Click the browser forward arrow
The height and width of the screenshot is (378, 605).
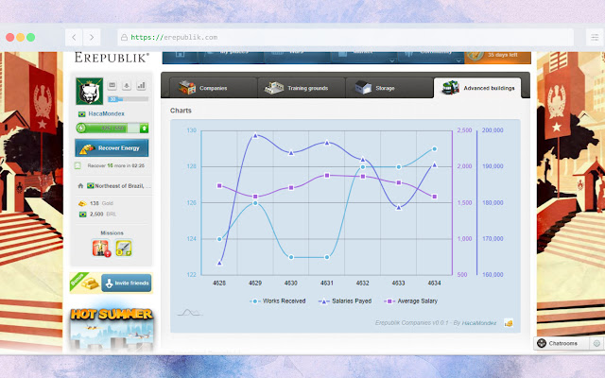coord(92,38)
